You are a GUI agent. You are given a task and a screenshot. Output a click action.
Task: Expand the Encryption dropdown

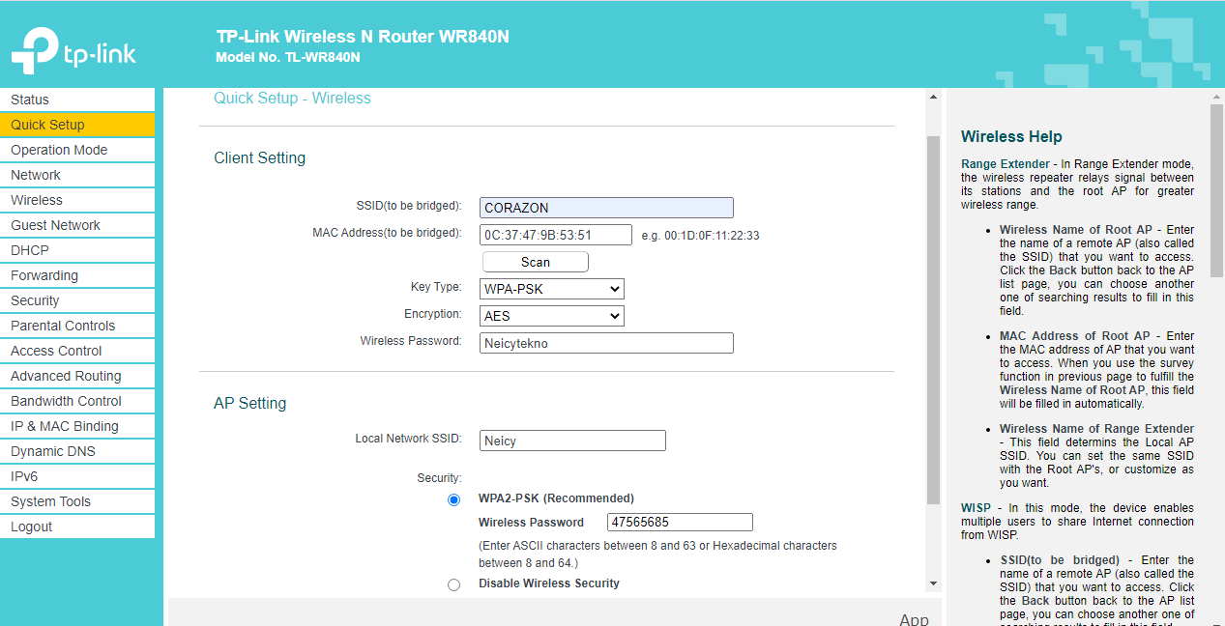552,316
